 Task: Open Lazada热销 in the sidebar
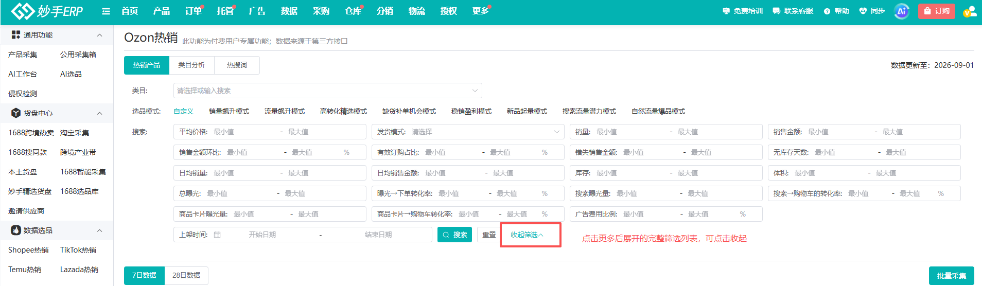pyautogui.click(x=79, y=270)
